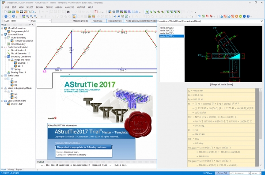Open the Report tab at bottom left
This screenshot has height=175, width=265.
(x=19, y=169)
